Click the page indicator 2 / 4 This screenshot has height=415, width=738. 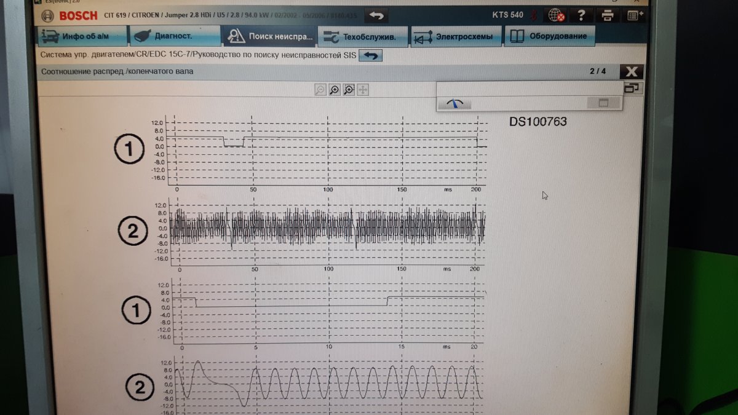598,71
